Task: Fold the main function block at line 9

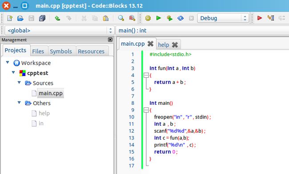Action: (146, 110)
